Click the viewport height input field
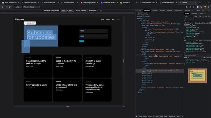The height and width of the screenshot is (118, 211). (x=71, y=10)
